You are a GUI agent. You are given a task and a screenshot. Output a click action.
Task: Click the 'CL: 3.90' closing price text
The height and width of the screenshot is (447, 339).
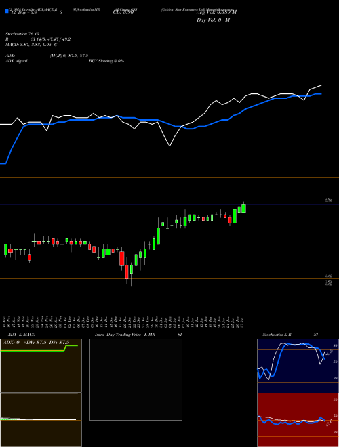[x=123, y=12]
